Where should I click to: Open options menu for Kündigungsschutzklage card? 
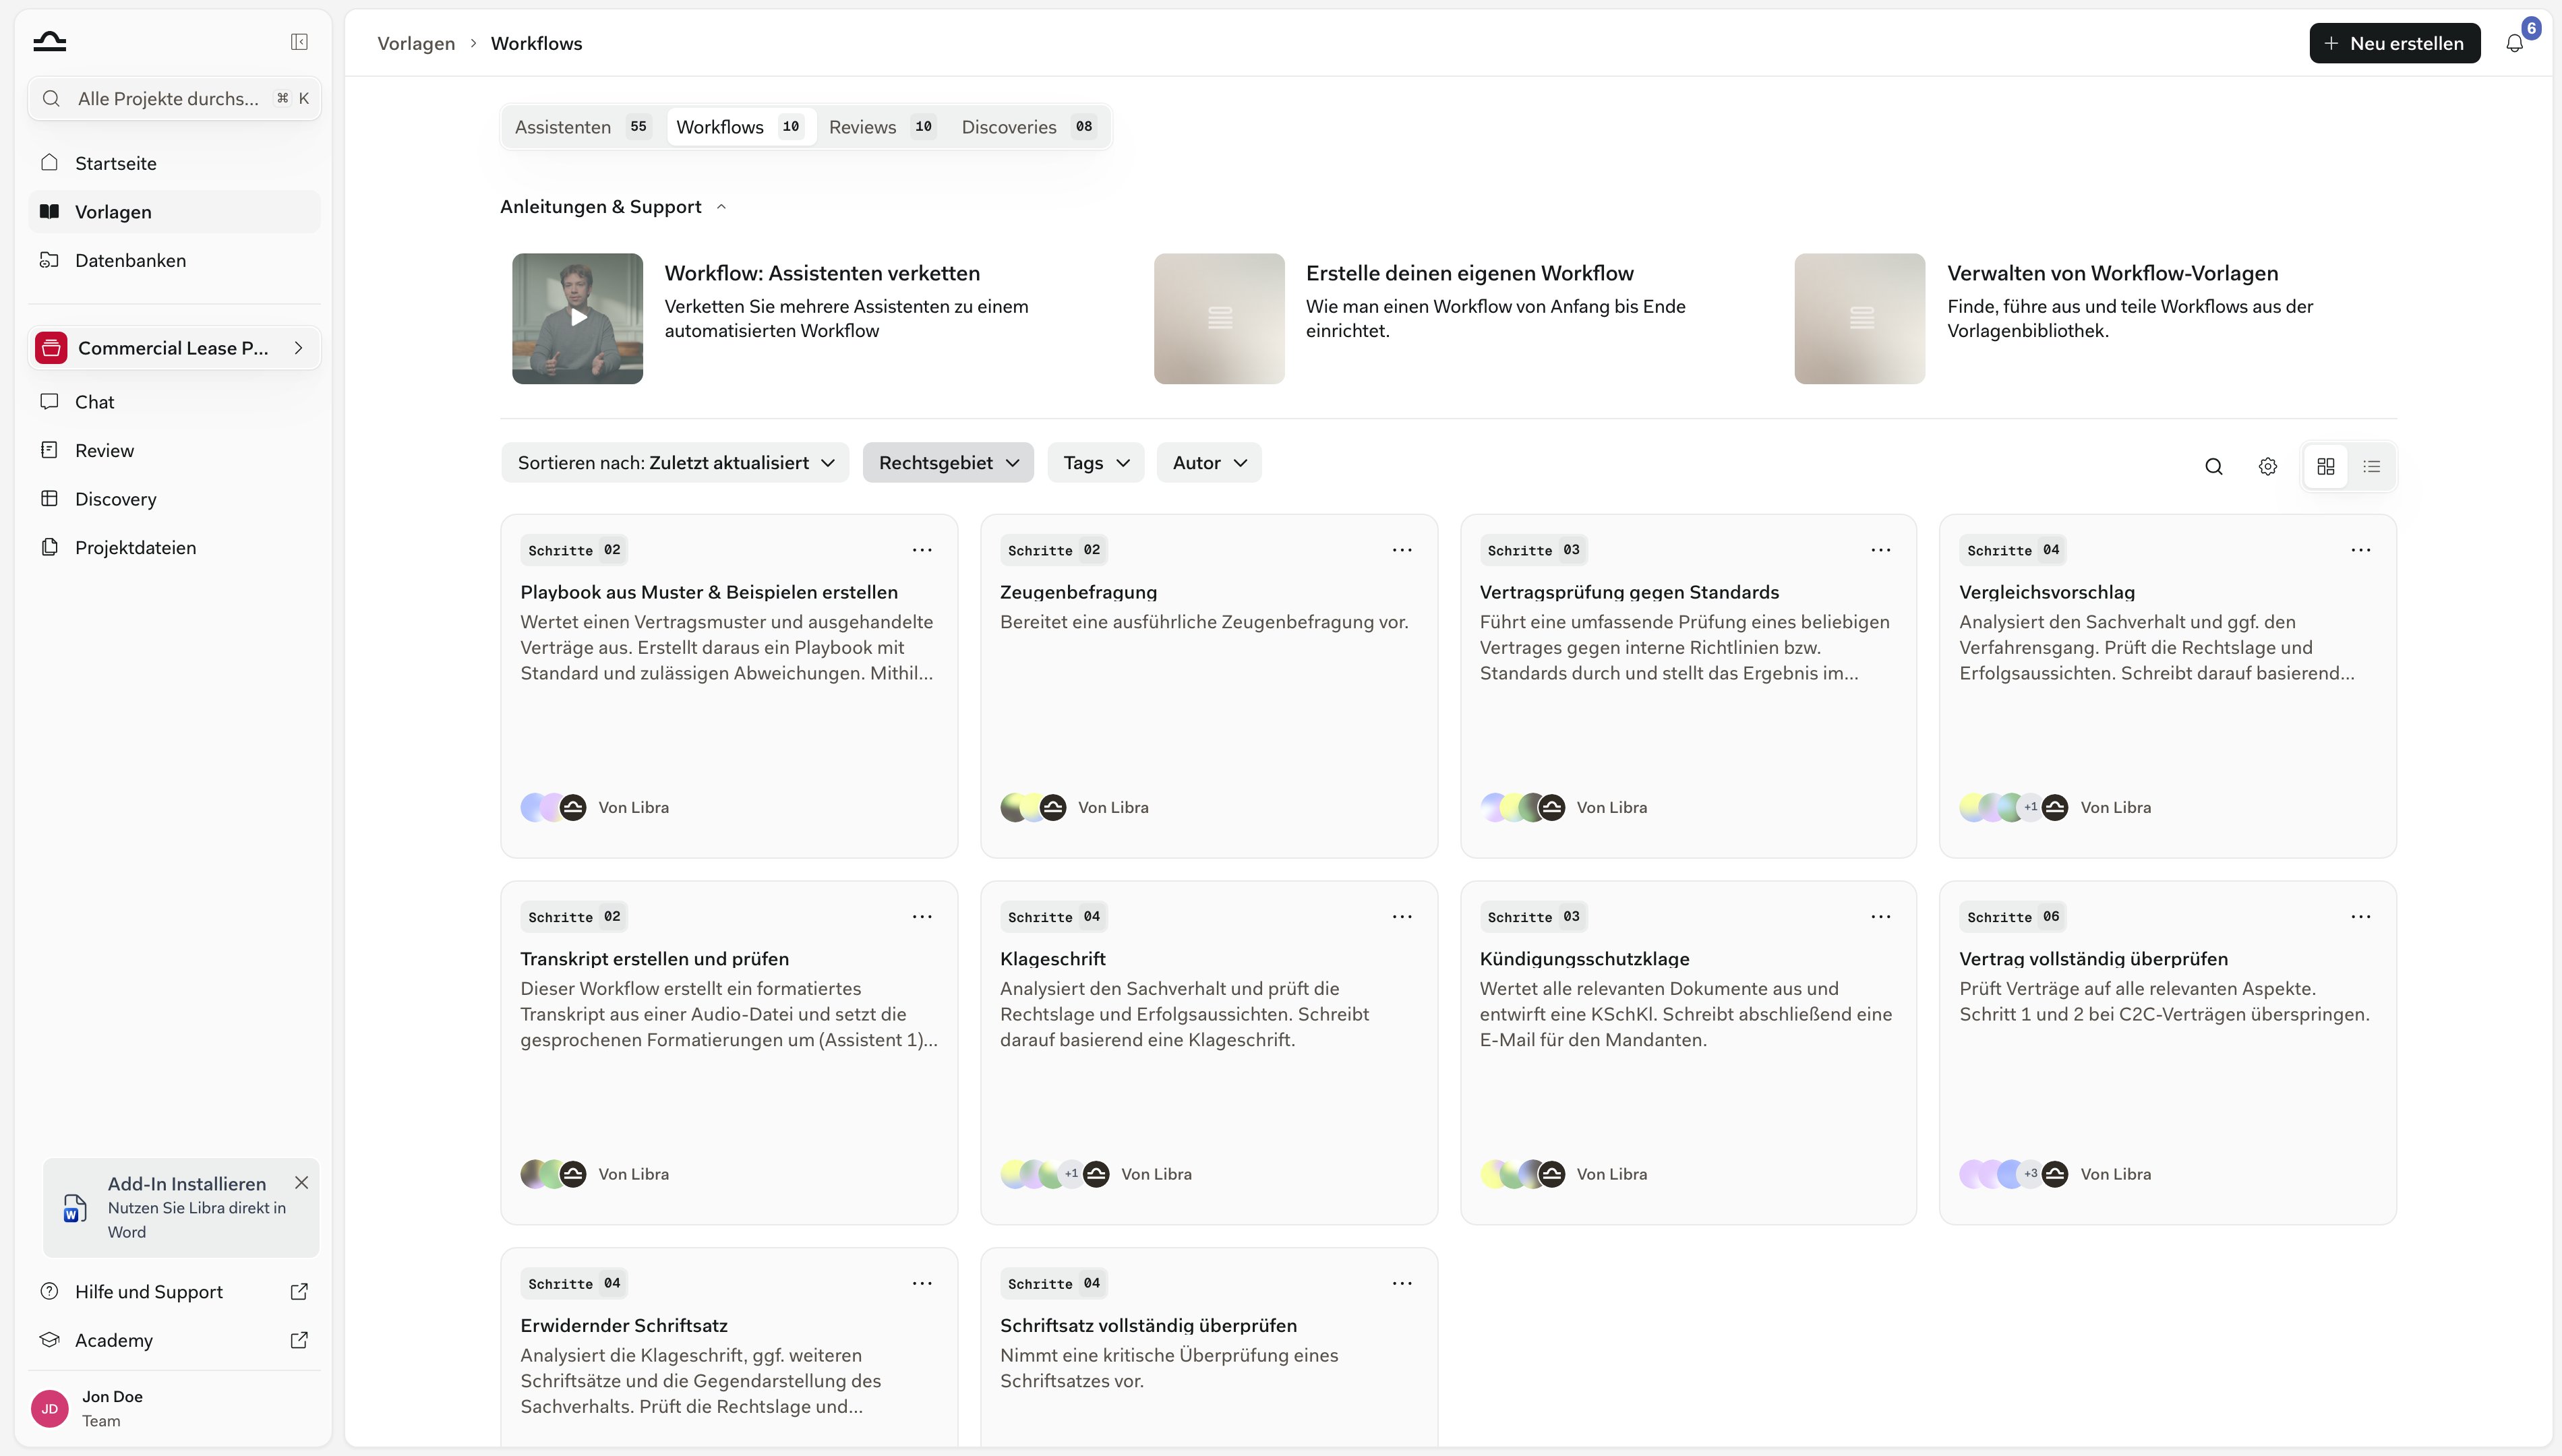(x=1881, y=917)
